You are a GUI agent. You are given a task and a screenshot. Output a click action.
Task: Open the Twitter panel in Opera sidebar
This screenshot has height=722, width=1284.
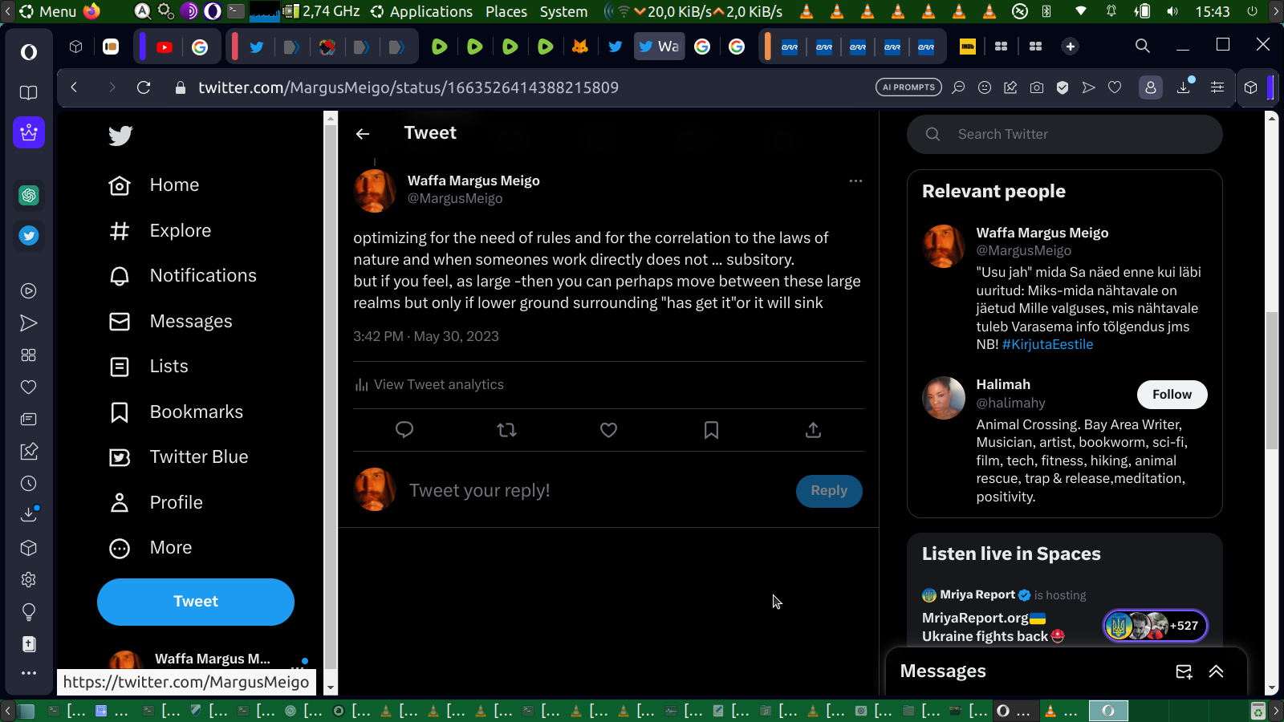(x=29, y=236)
